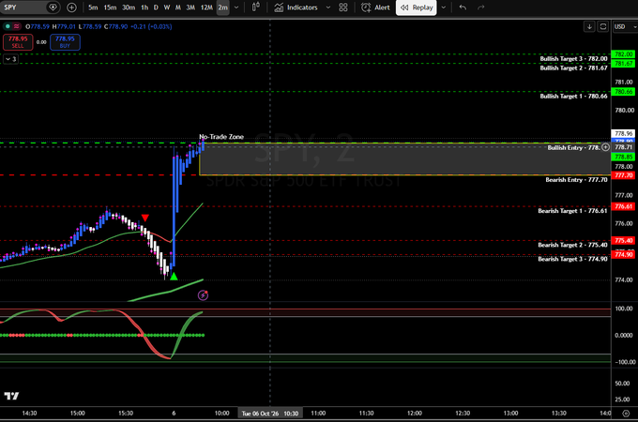638x422 pixels.
Task: Expand the favorite indicators dropdown arrow
Action: coord(328,8)
